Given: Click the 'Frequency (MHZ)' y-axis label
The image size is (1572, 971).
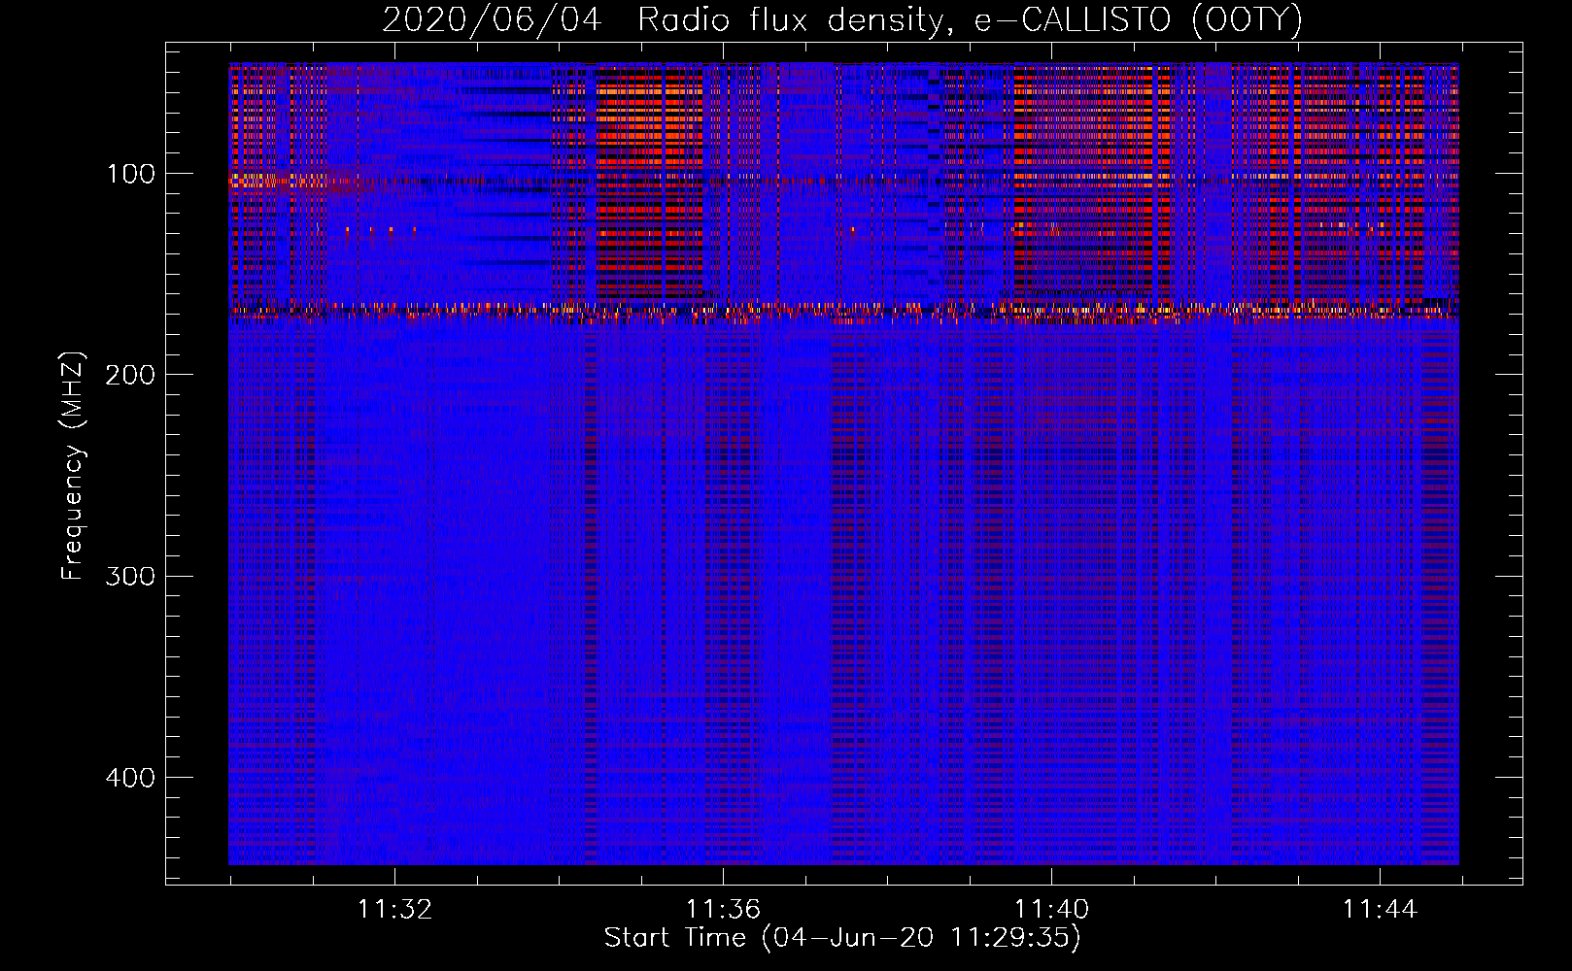Looking at the screenshot, I should 73,465.
